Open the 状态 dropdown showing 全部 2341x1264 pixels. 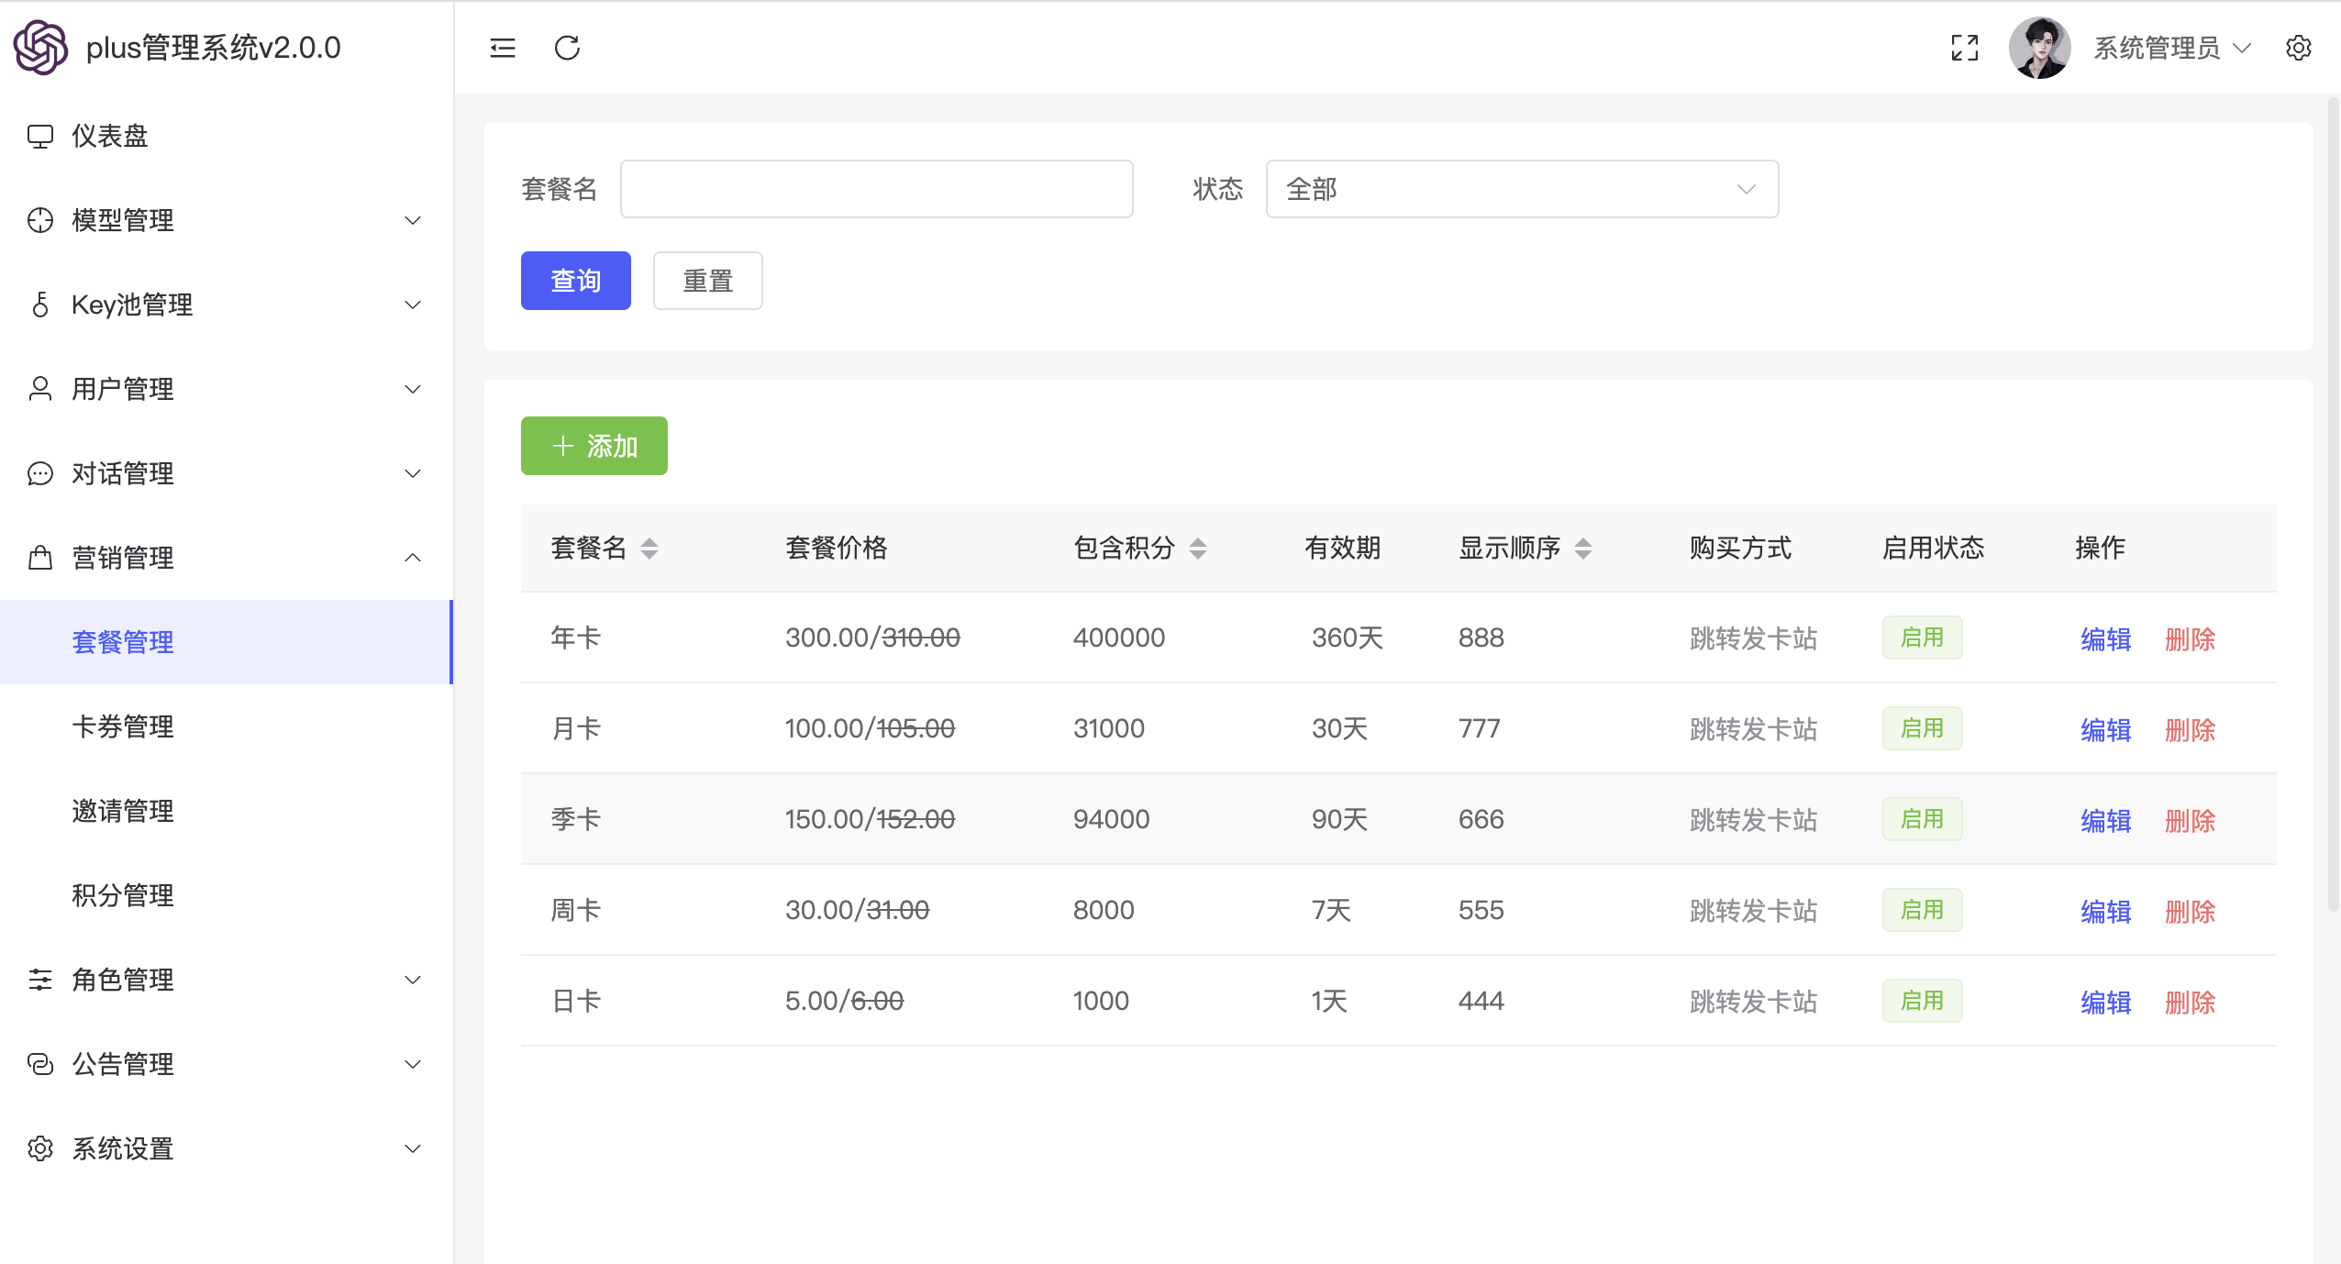click(1521, 189)
